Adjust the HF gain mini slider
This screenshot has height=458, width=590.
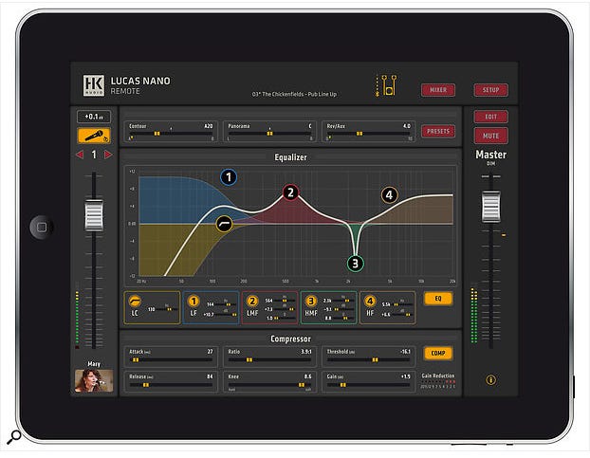point(402,315)
